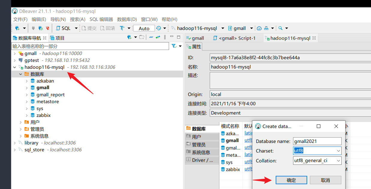Click the table name filter input field
Screen dimensions: 371x189
(x=90, y=46)
